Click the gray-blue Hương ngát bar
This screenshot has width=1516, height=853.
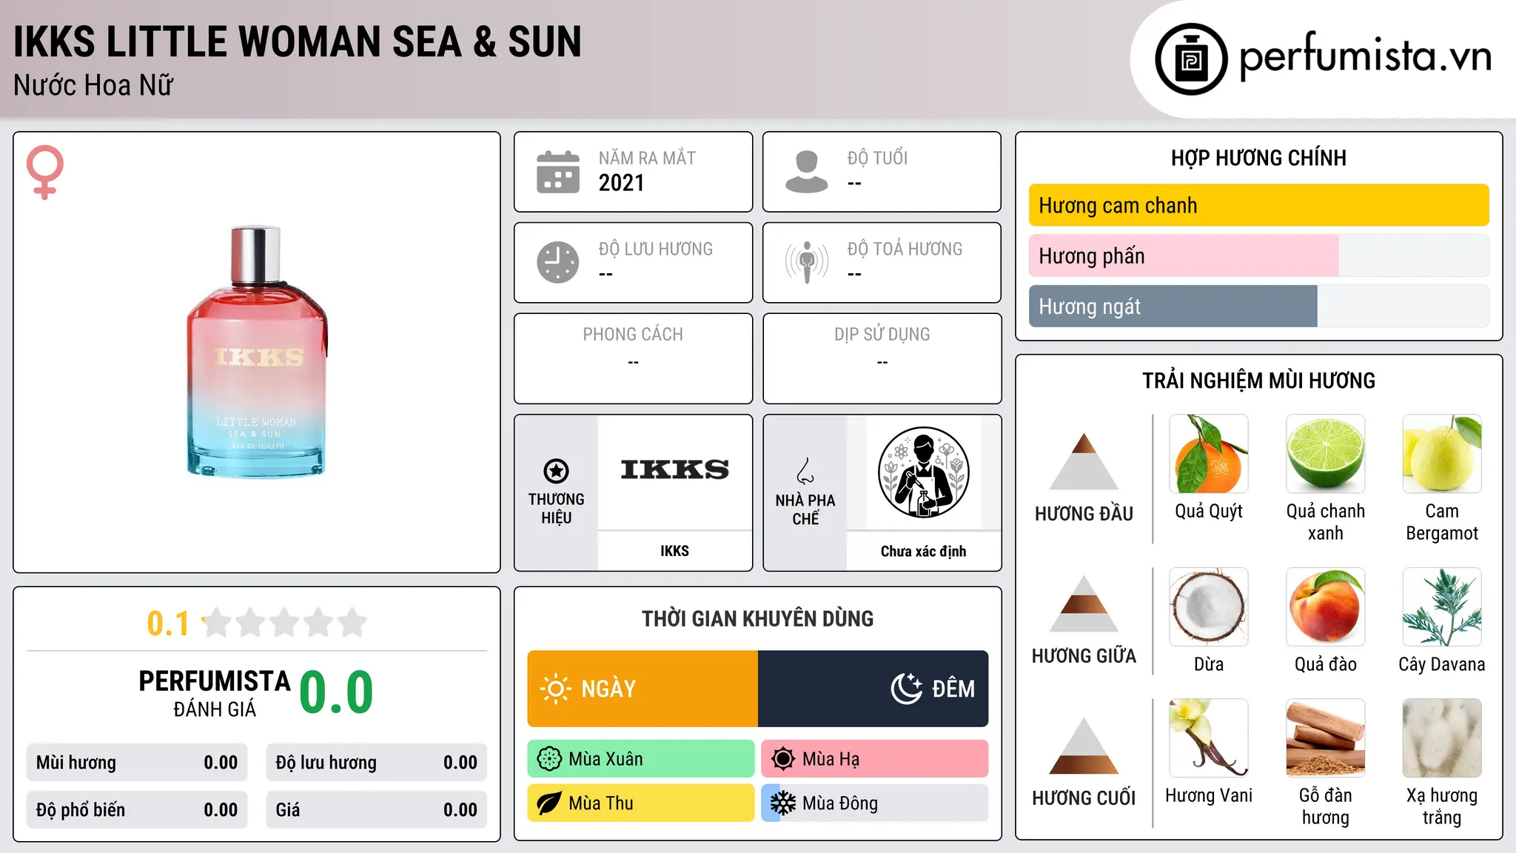1173,306
